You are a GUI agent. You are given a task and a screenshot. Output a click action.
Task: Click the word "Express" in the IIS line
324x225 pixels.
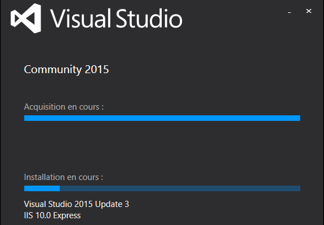(x=67, y=216)
